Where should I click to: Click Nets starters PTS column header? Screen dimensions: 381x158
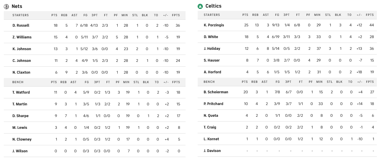tap(54, 15)
